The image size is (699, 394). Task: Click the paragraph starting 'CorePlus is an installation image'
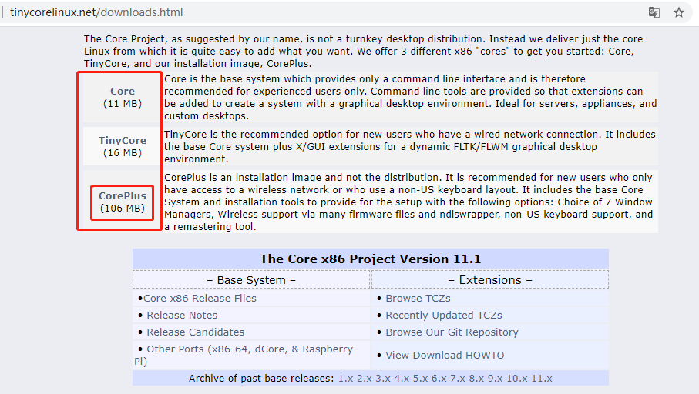408,202
